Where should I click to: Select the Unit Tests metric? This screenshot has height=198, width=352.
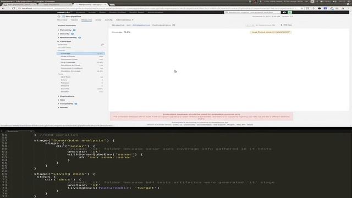pos(81,77)
